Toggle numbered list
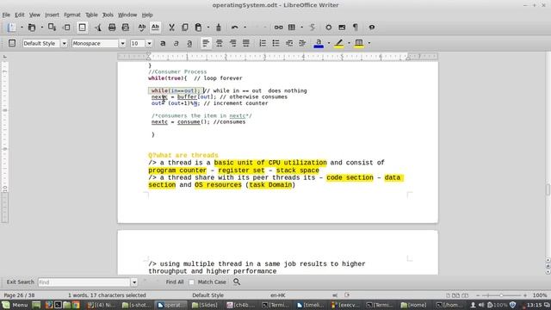 tap(263, 43)
